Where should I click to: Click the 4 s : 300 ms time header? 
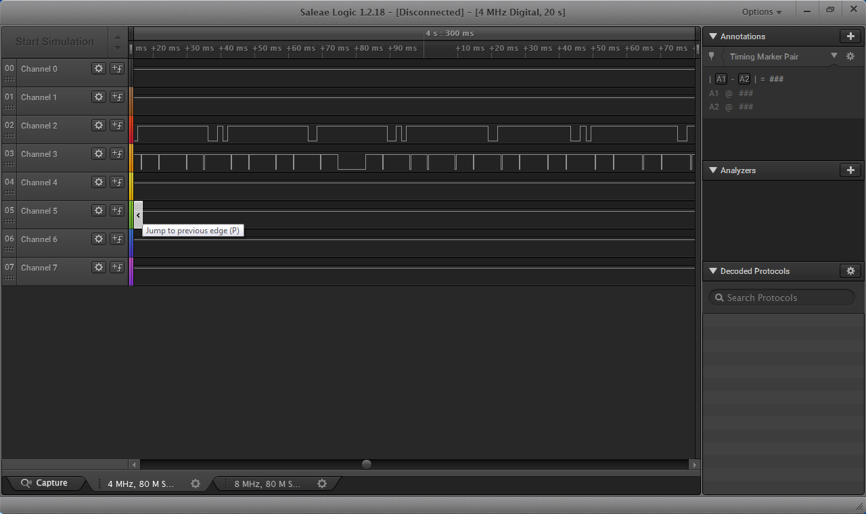(449, 33)
